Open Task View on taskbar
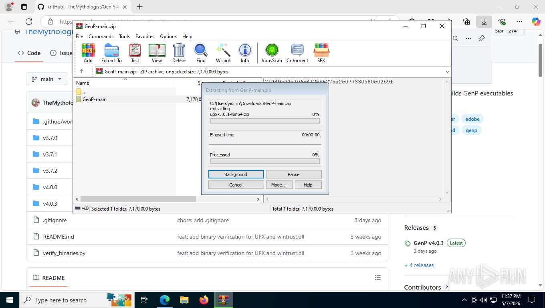545x308 pixels. point(144,300)
